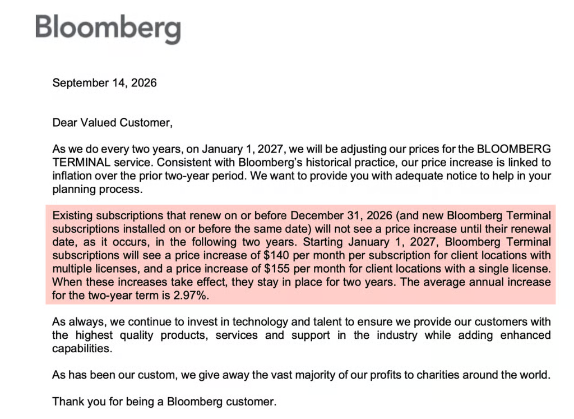Screen dimensions: 574x419
Task: Click the sentence about profits to charities
Action: point(301,375)
